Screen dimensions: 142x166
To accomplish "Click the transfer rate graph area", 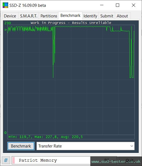I will click(x=71, y=80).
